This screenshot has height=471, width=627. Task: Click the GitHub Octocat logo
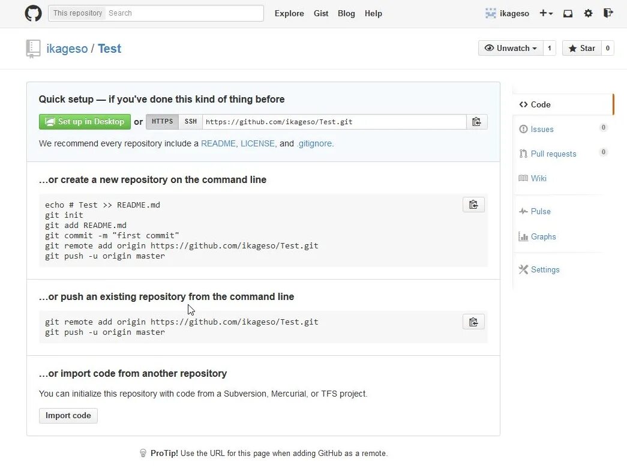pos(34,13)
